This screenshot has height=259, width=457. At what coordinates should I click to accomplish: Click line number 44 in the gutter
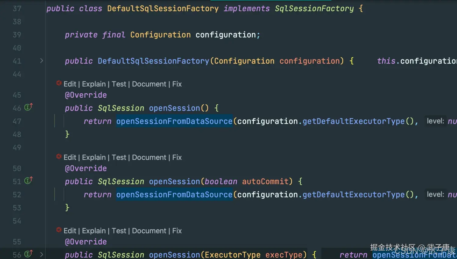coord(17,74)
